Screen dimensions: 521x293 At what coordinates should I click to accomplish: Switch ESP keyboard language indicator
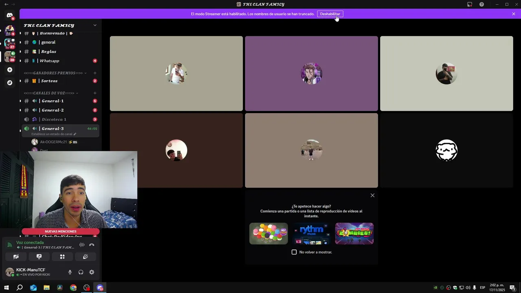coord(482,288)
